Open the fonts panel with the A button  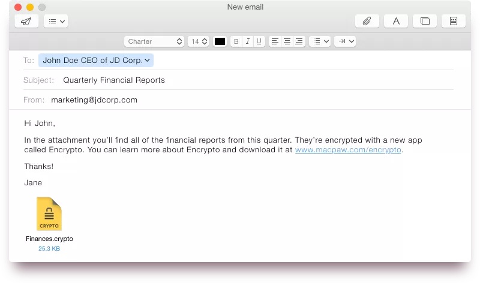(396, 21)
